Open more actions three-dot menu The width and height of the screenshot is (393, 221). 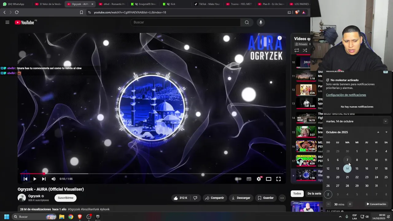click(x=282, y=198)
